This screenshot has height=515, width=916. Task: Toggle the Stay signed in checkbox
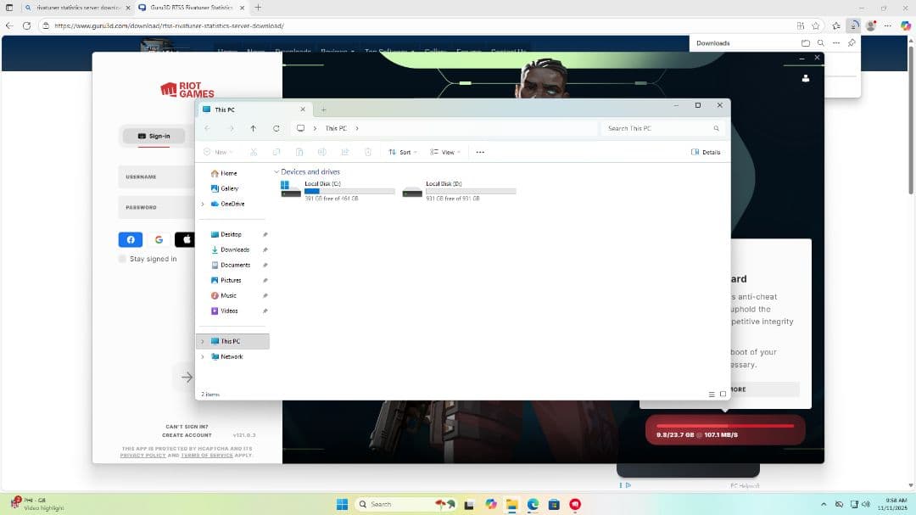[121, 259]
